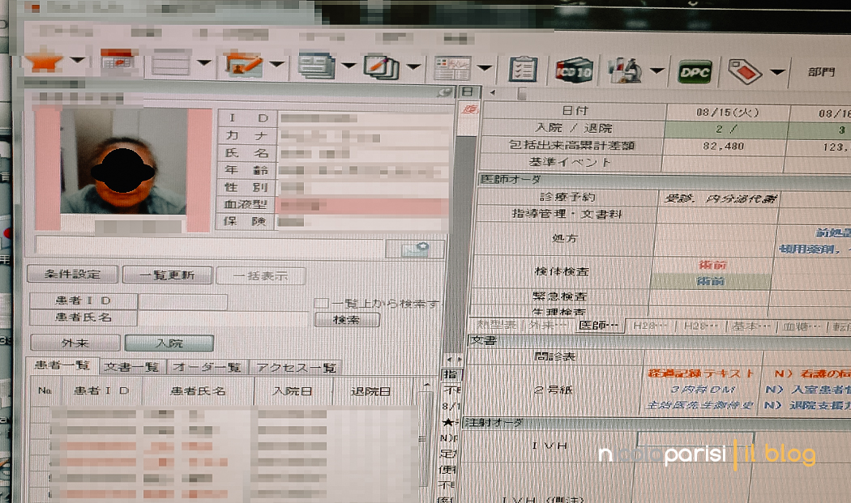Toggle the 外来 outpatient filter button

75,343
